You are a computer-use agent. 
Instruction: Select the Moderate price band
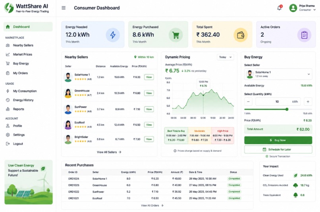coord(200,136)
